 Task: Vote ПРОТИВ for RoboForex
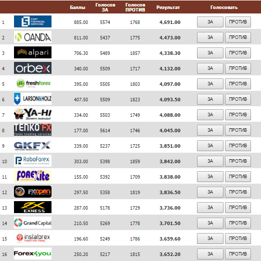point(238,161)
